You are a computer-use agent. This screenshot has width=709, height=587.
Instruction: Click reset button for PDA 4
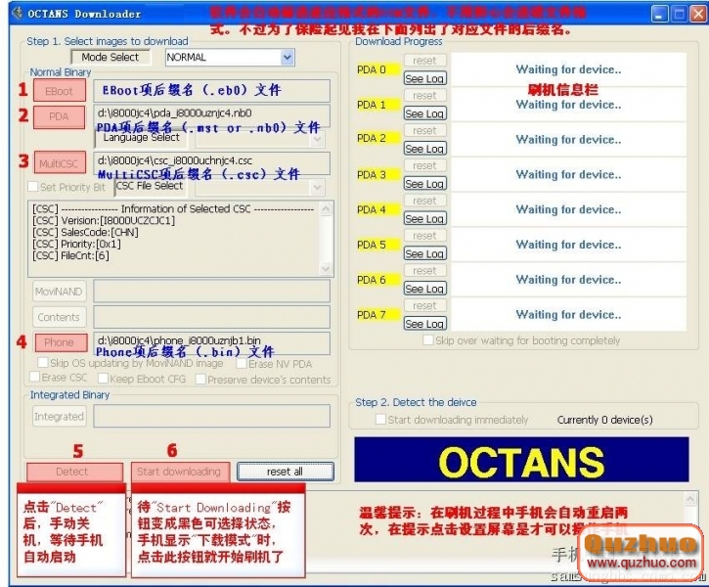[424, 201]
